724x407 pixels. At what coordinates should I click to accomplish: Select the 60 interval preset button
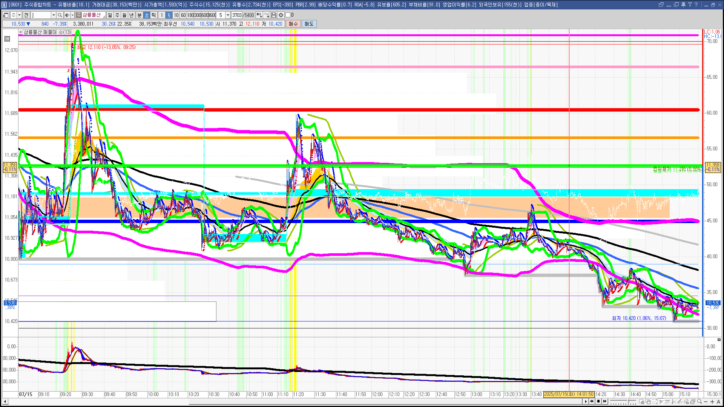183,15
